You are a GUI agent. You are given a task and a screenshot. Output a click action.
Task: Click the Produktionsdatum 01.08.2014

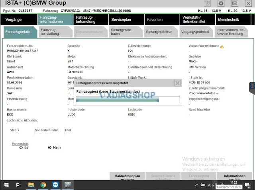tap(14, 83)
